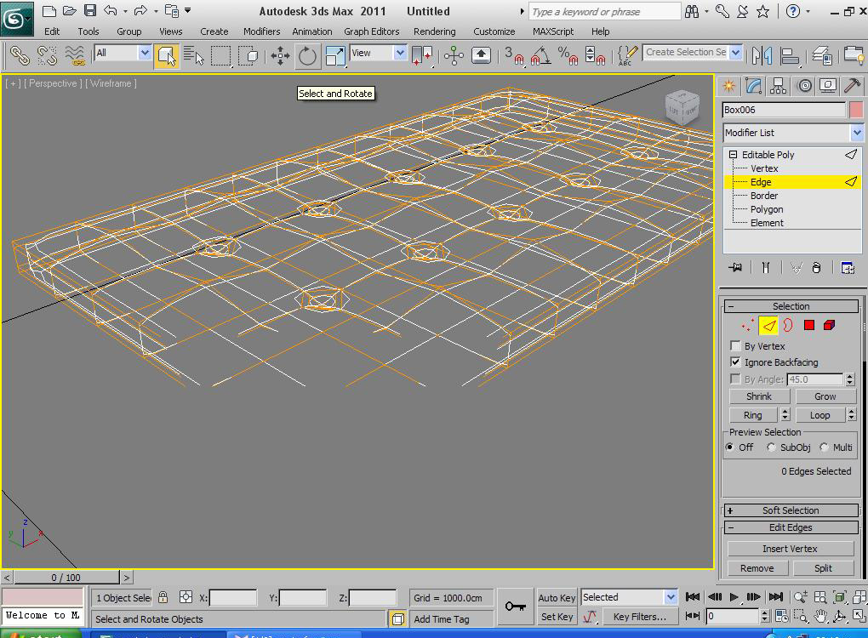Open the key filter Selected dropdown
Screen dimensions: 868x638
(x=671, y=597)
